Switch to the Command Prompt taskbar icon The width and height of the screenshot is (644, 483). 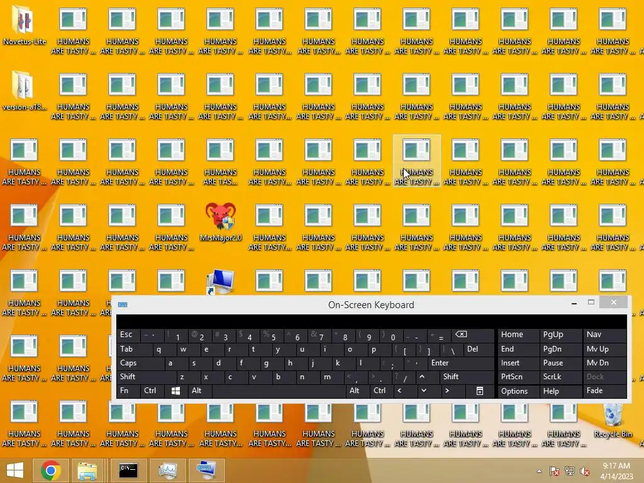click(x=128, y=470)
